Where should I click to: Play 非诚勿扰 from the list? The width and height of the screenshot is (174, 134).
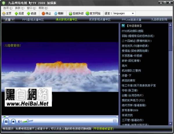pyautogui.click(x=127, y=115)
